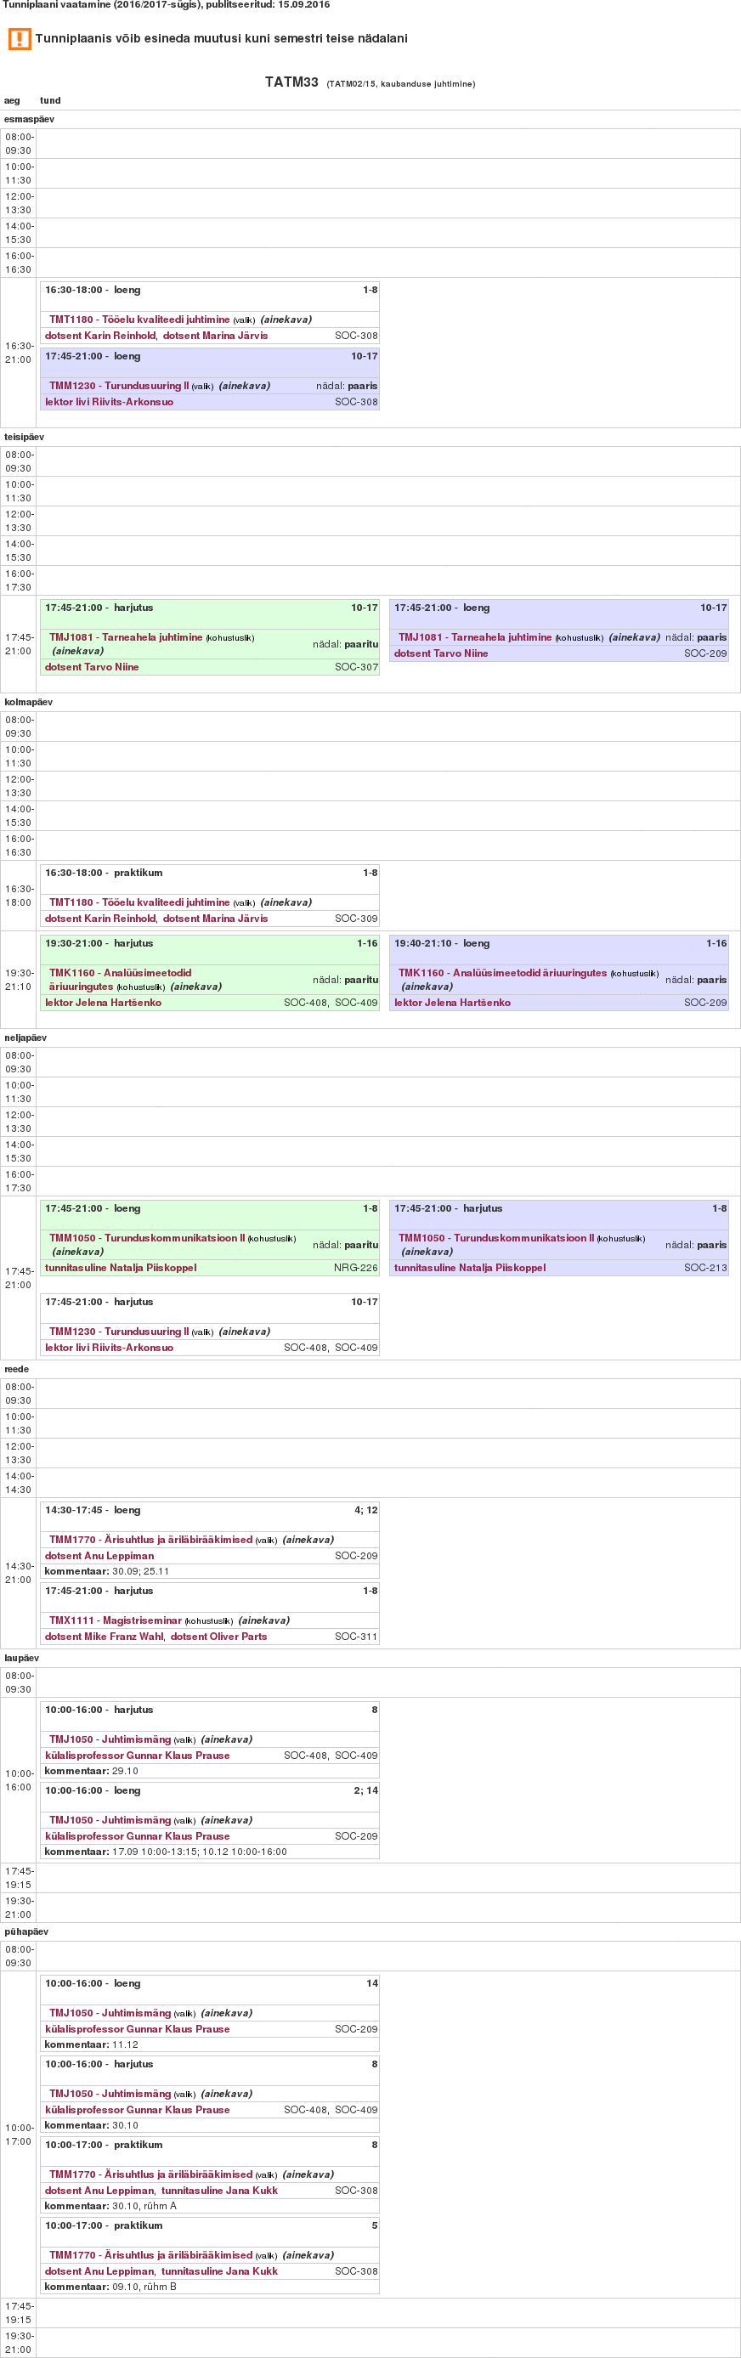Open TMJ1081 Tarneahela juhtimine in the green harjutus block
This screenshot has width=741, height=2358.
pyautogui.click(x=126, y=637)
